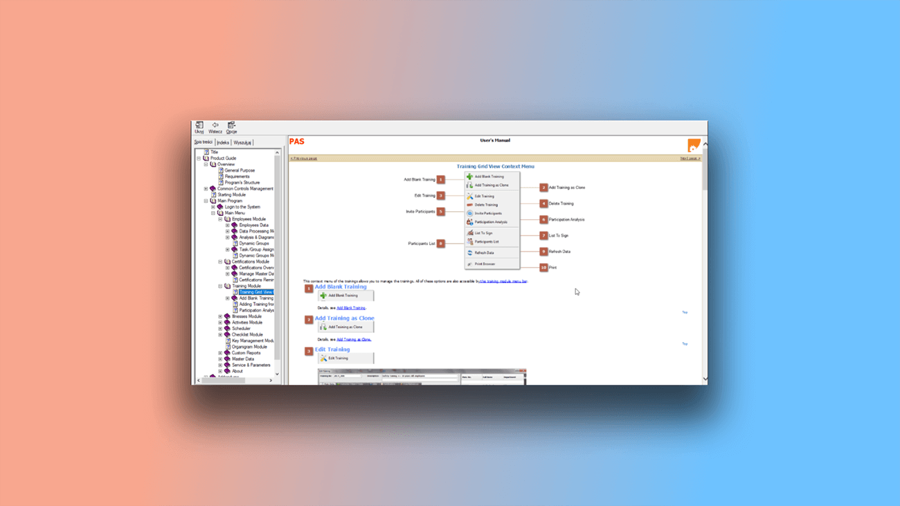Click the Participants List icon
This screenshot has height=506, width=900.
click(469, 241)
